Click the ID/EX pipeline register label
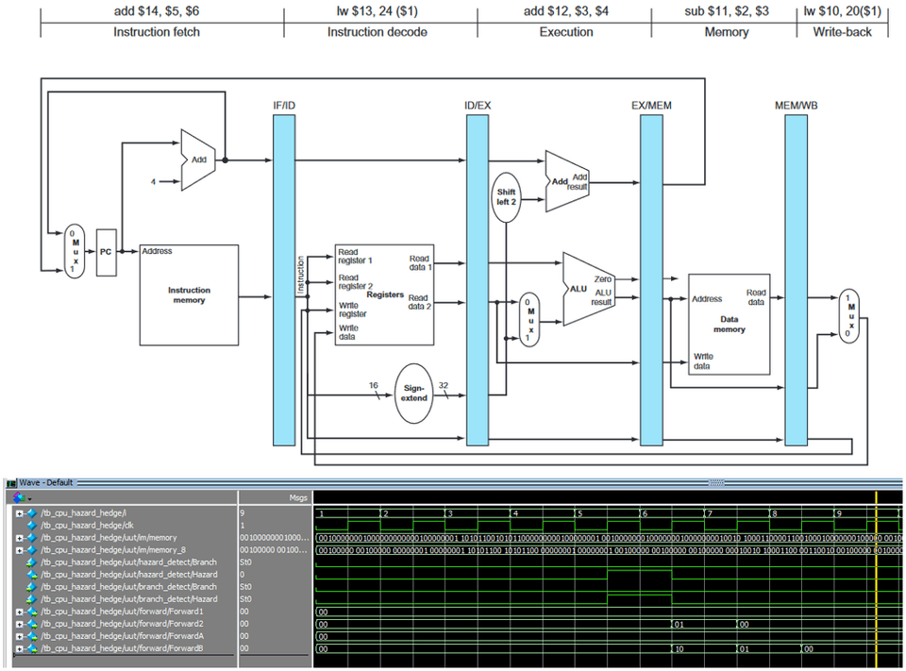The width and height of the screenshot is (906, 671). (x=478, y=106)
